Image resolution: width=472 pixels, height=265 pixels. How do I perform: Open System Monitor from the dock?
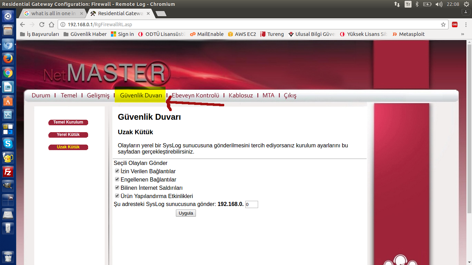click(x=8, y=115)
